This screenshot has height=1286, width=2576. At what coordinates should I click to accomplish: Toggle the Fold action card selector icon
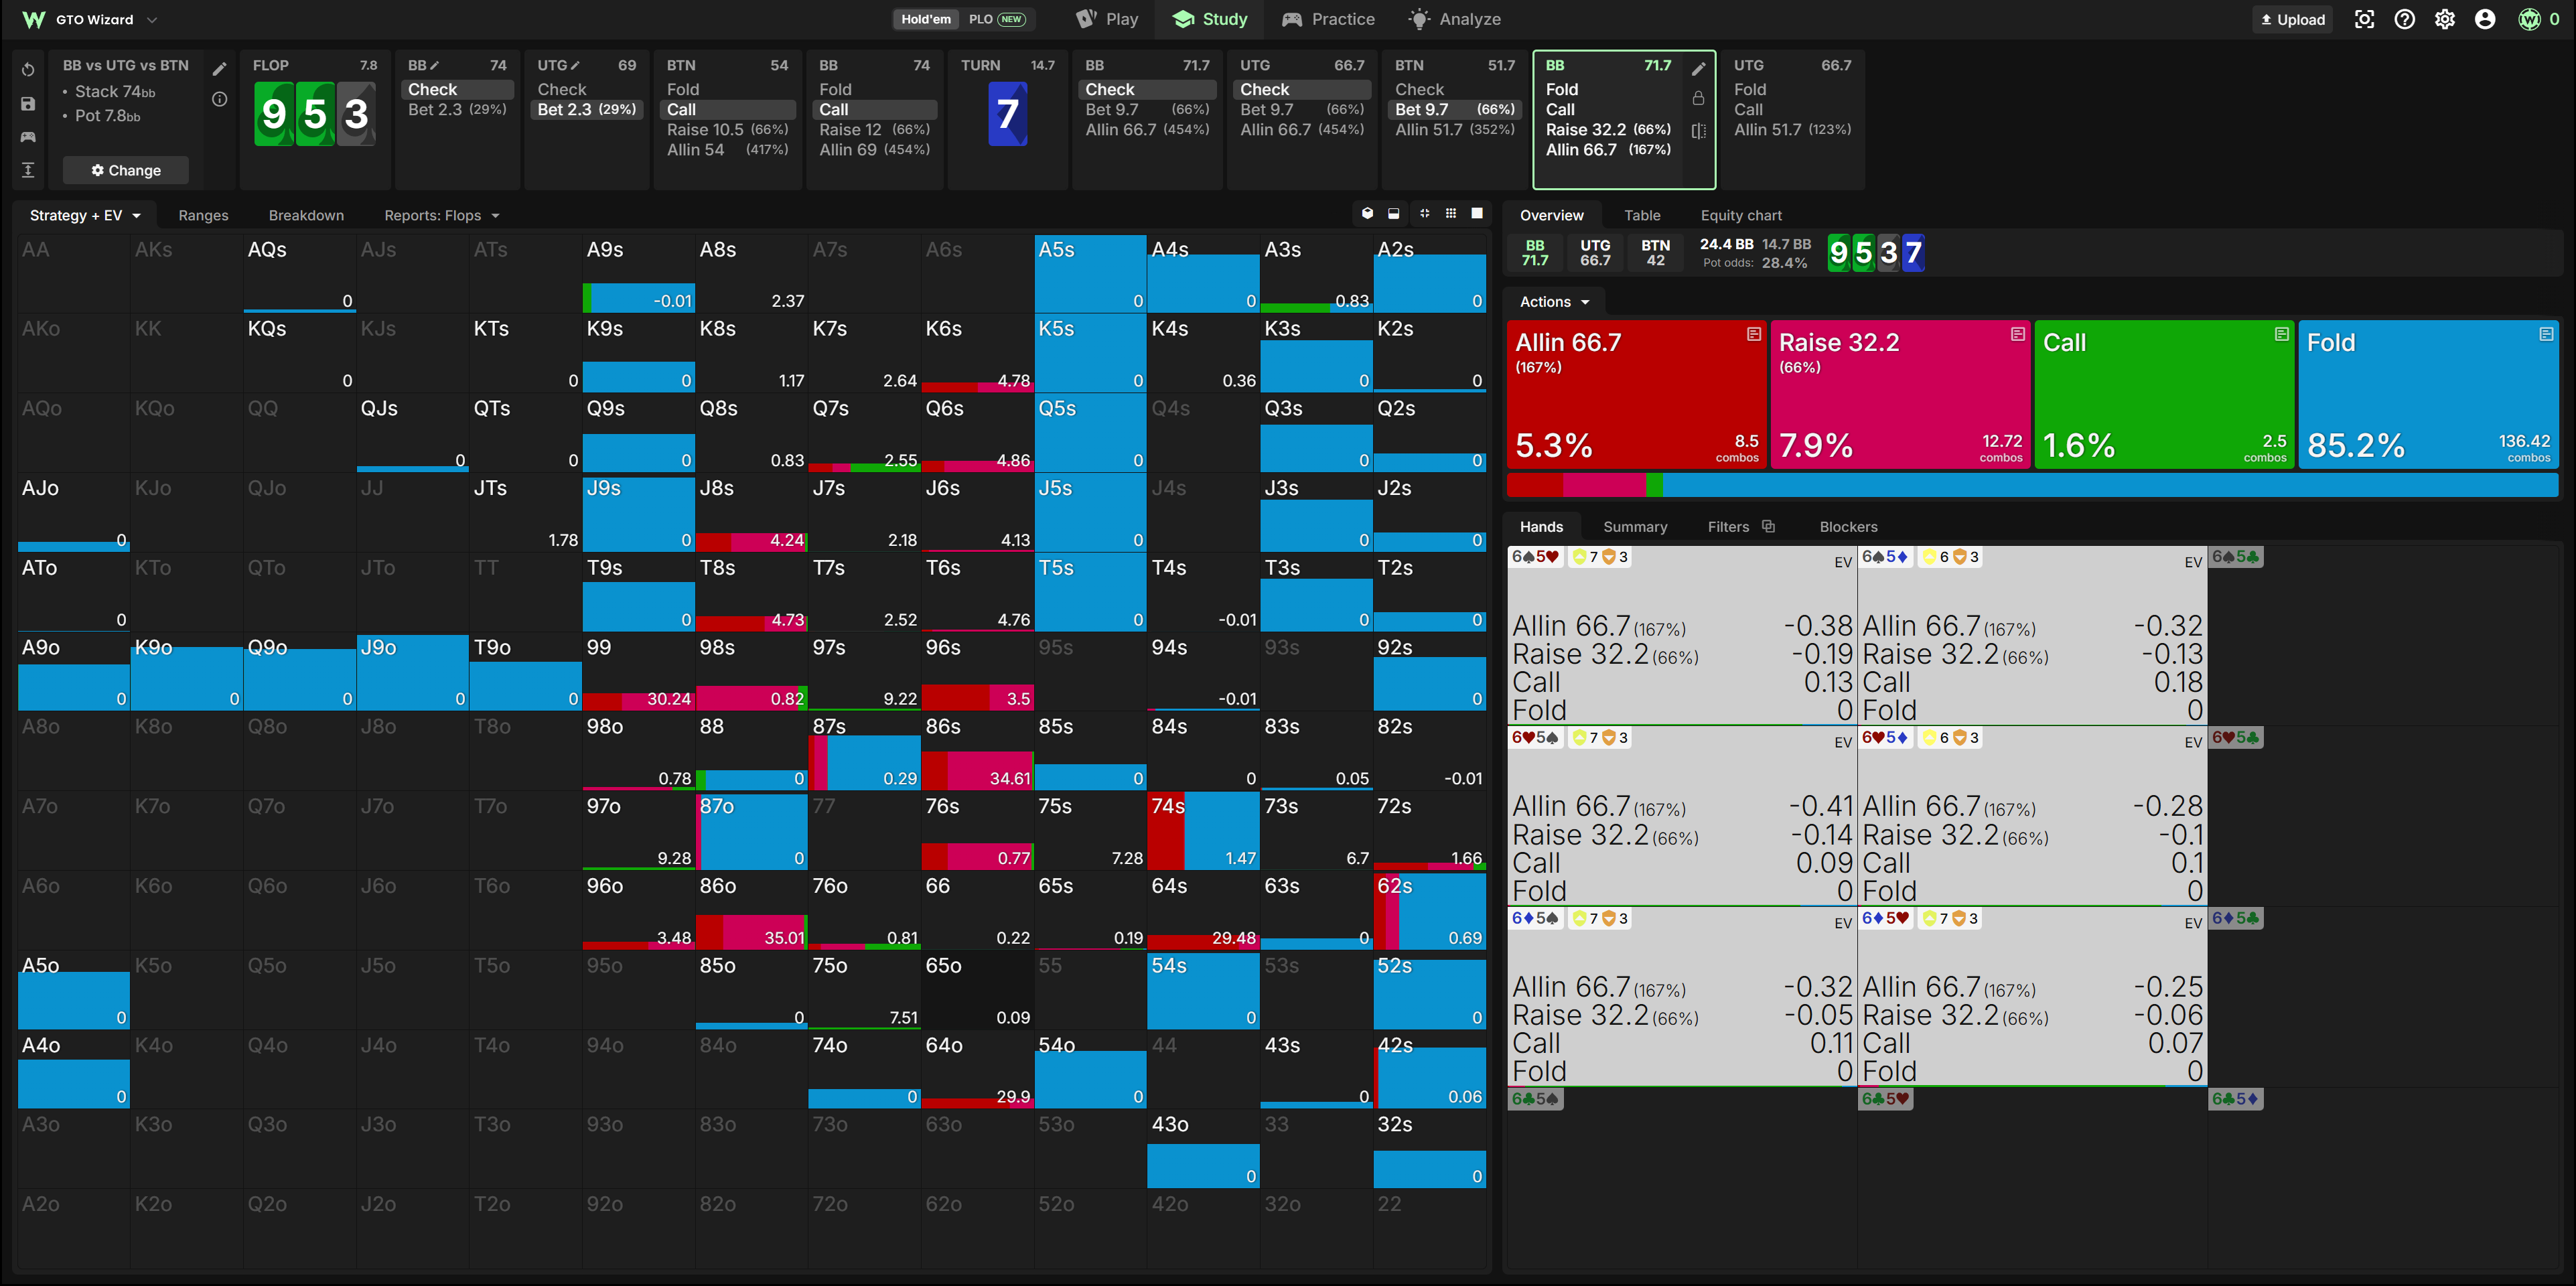pos(2546,334)
